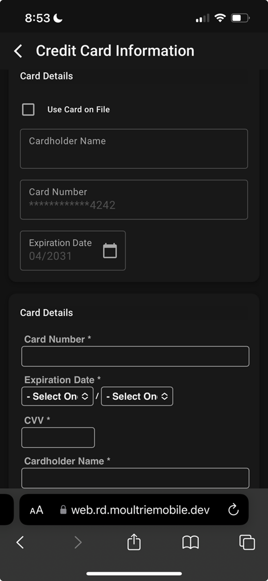Screen dimensions: 268x581
Task: Open Safari bookmarks book icon
Action: [x=191, y=543]
